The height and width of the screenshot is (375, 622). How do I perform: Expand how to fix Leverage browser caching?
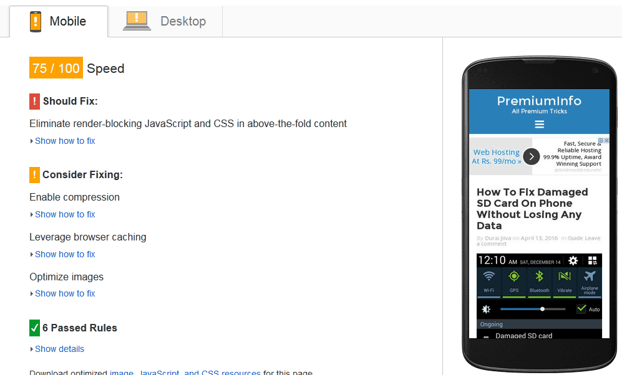tap(65, 254)
